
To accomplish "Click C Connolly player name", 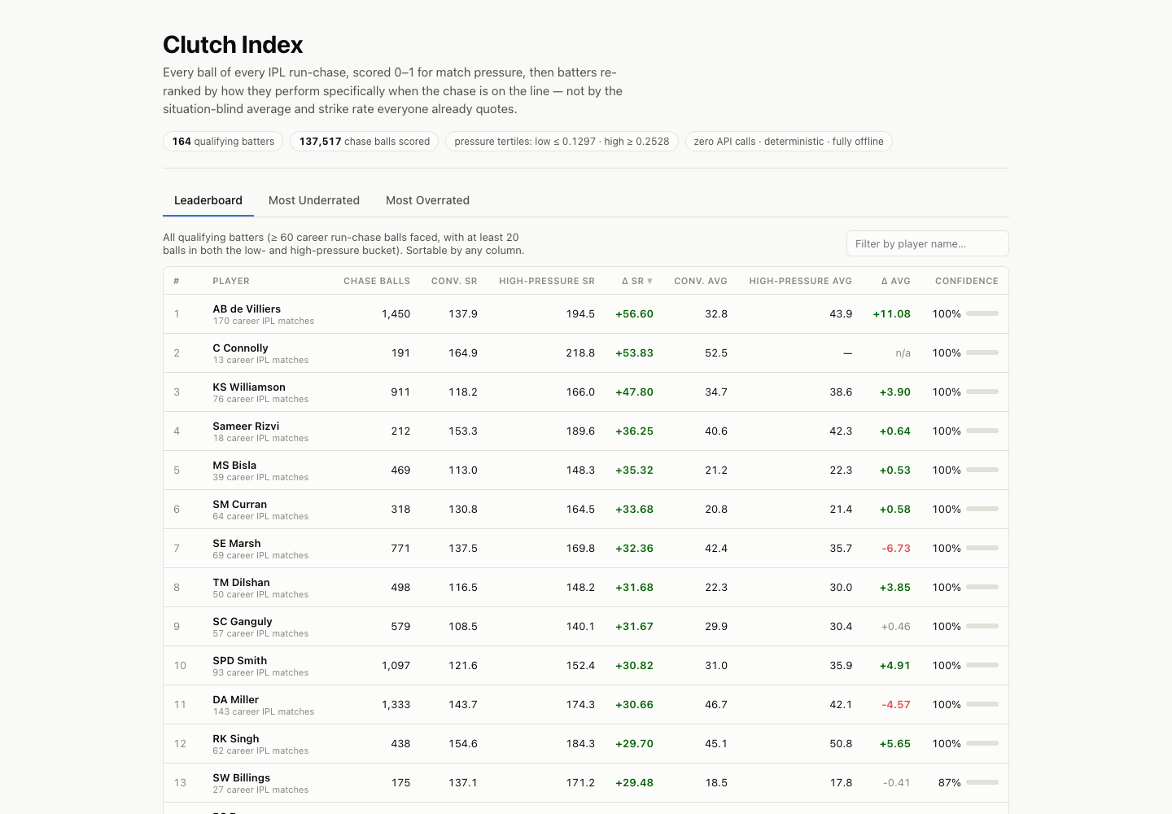I will [240, 348].
